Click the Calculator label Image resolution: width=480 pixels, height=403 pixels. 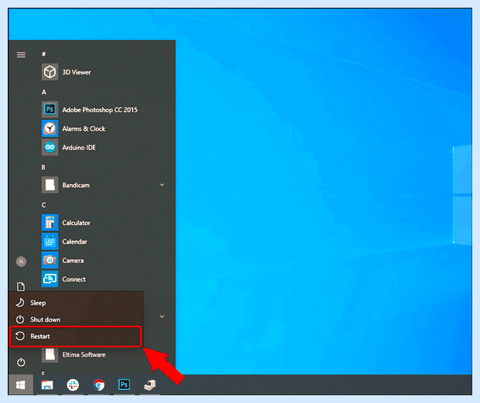coord(76,223)
